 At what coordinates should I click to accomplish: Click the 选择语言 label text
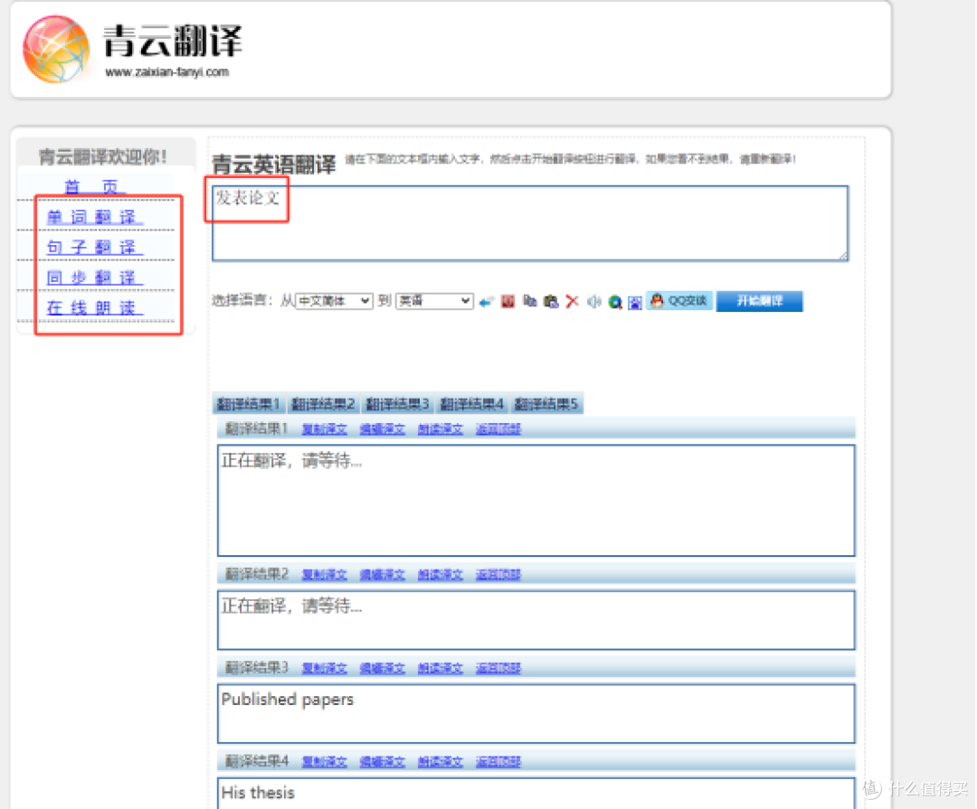pyautogui.click(x=242, y=301)
